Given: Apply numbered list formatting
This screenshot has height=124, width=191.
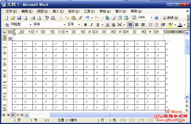Looking at the screenshot, I should tap(151, 25).
